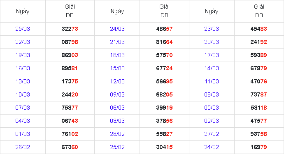Open the 24/03 date link
The height and width of the screenshot is (154, 284).
click(117, 29)
